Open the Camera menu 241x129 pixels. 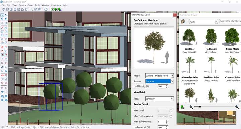coord(22,5)
